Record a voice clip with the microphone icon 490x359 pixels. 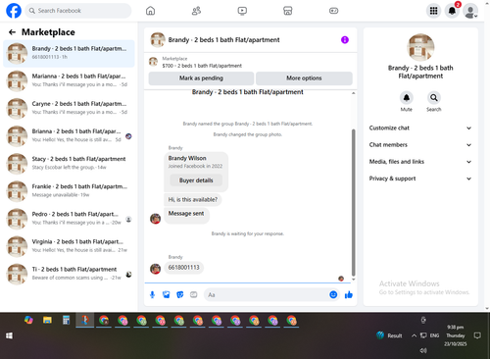[x=152, y=294]
